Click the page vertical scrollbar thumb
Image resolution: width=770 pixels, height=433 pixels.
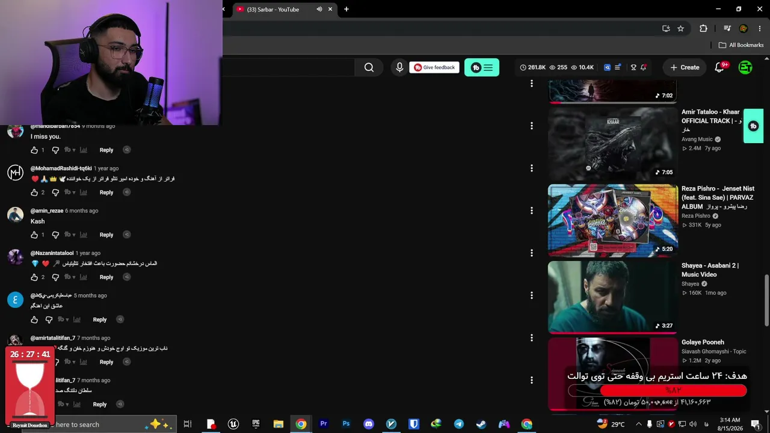click(766, 301)
